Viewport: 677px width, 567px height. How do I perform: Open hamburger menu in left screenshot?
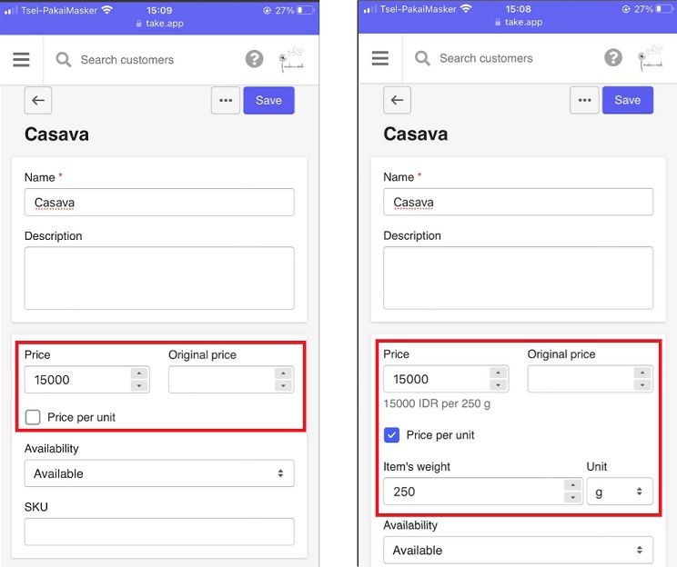click(x=21, y=60)
